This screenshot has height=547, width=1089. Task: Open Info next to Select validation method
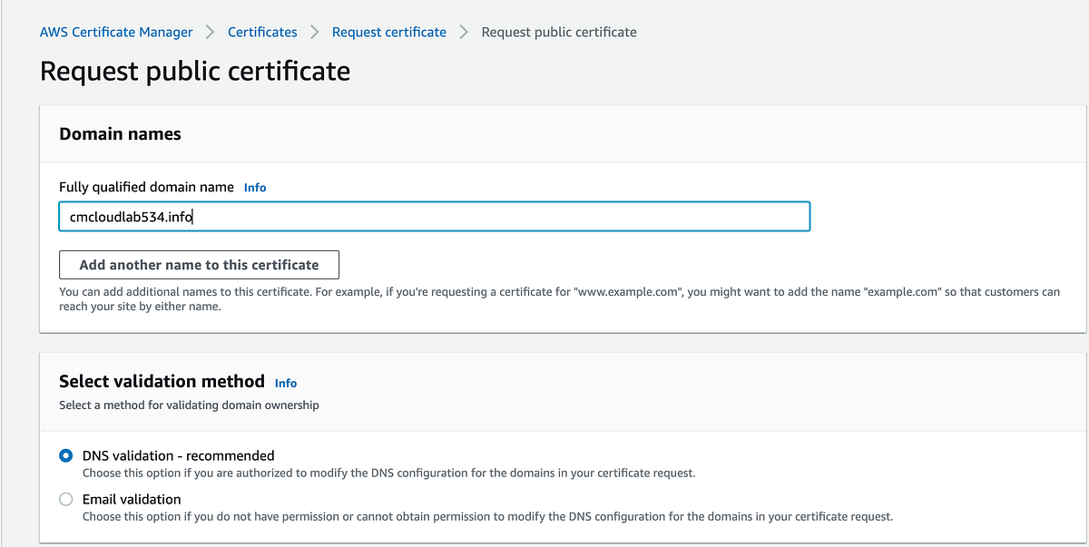click(x=286, y=383)
